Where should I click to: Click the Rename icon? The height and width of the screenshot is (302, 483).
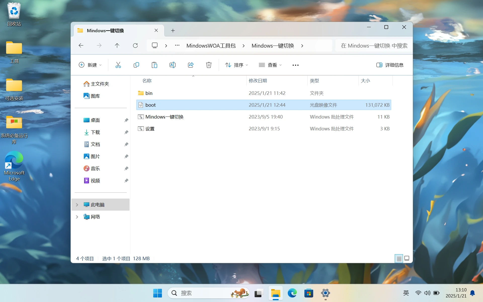(172, 65)
